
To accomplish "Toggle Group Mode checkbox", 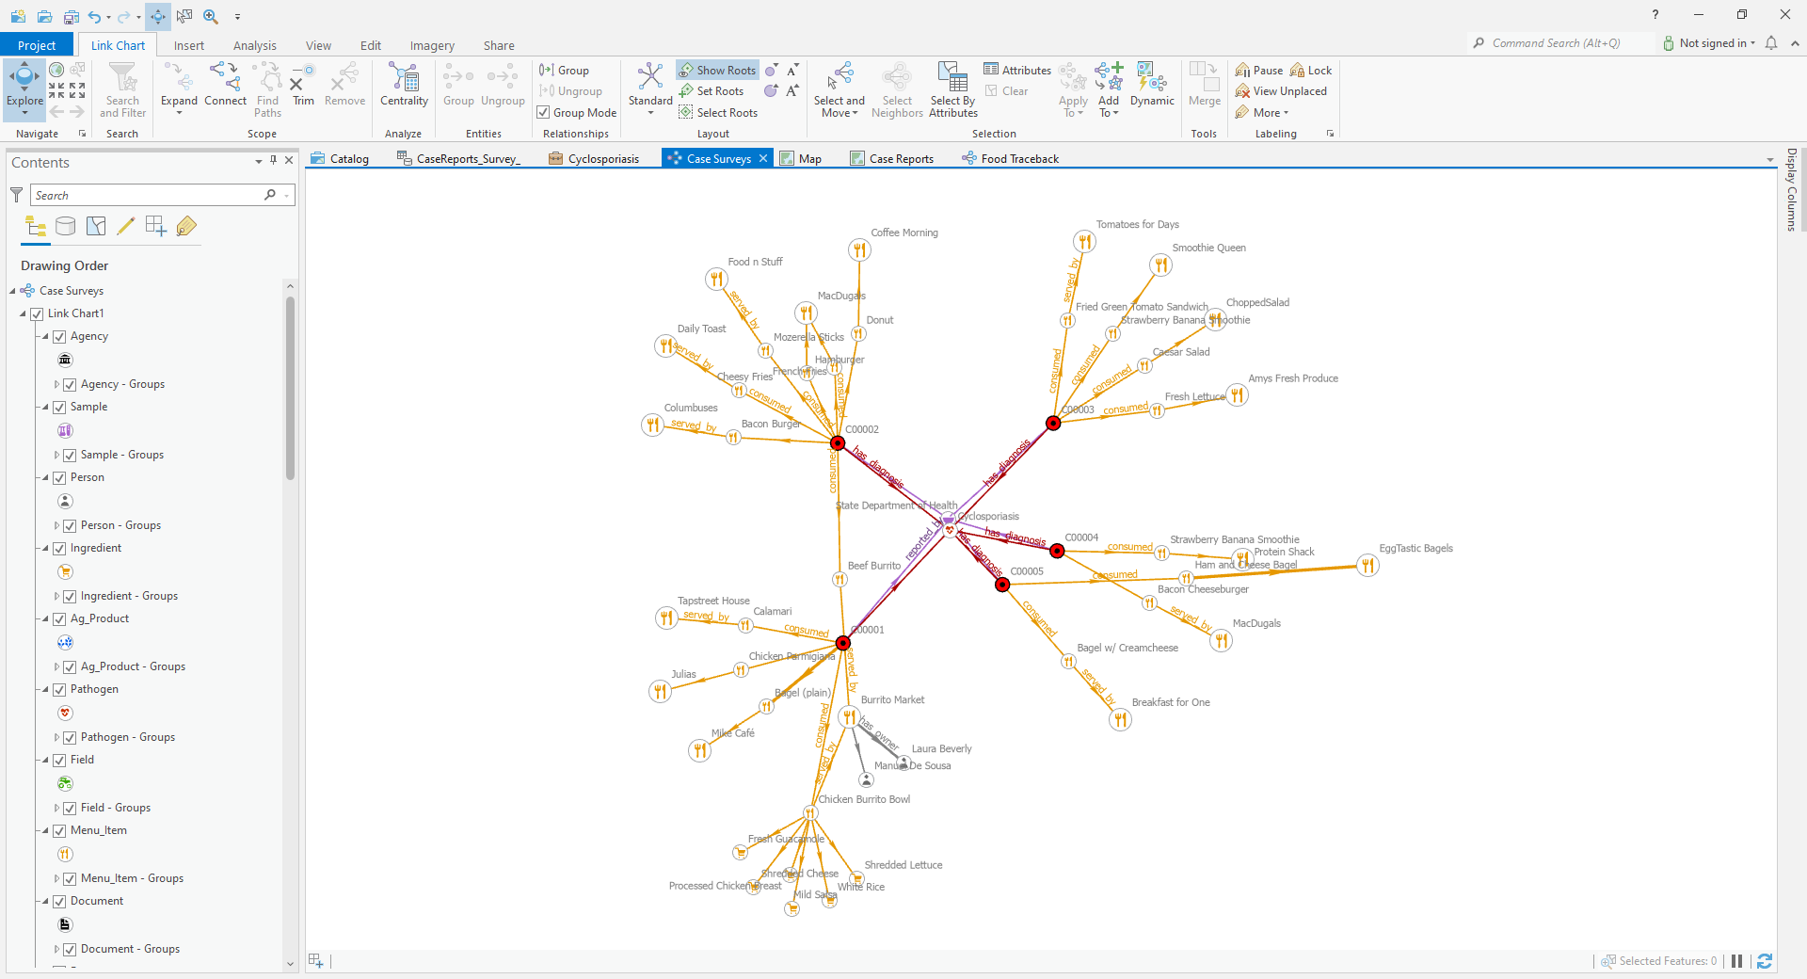I will 544,112.
